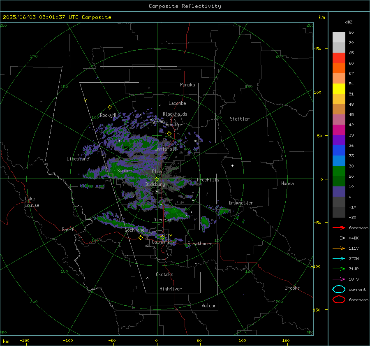Select the yellow 51–54 dBZ swatch
Image resolution: width=370 pixels, height=346 pixels.
click(339, 88)
